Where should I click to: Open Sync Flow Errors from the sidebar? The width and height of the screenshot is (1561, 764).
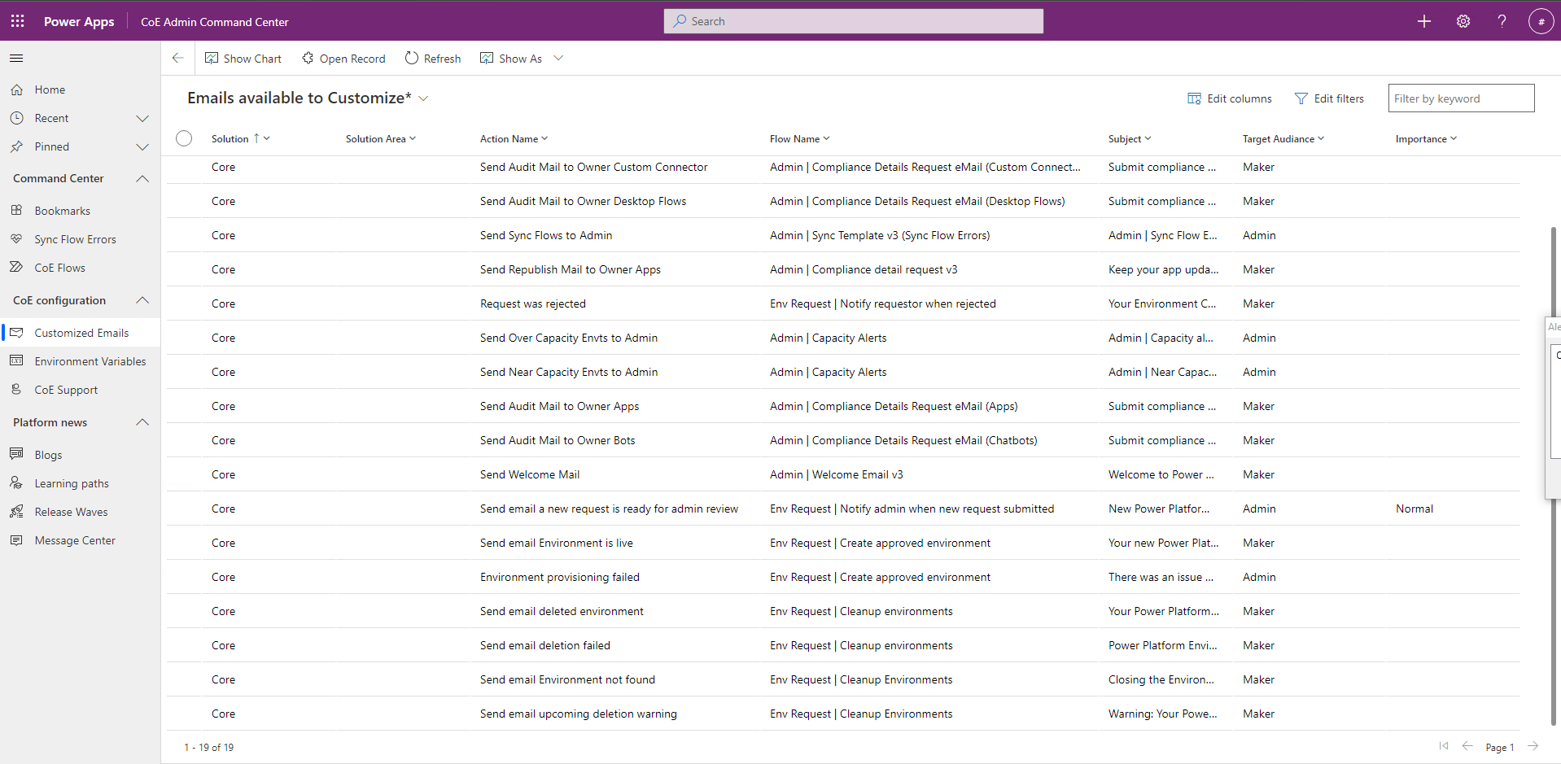point(73,238)
